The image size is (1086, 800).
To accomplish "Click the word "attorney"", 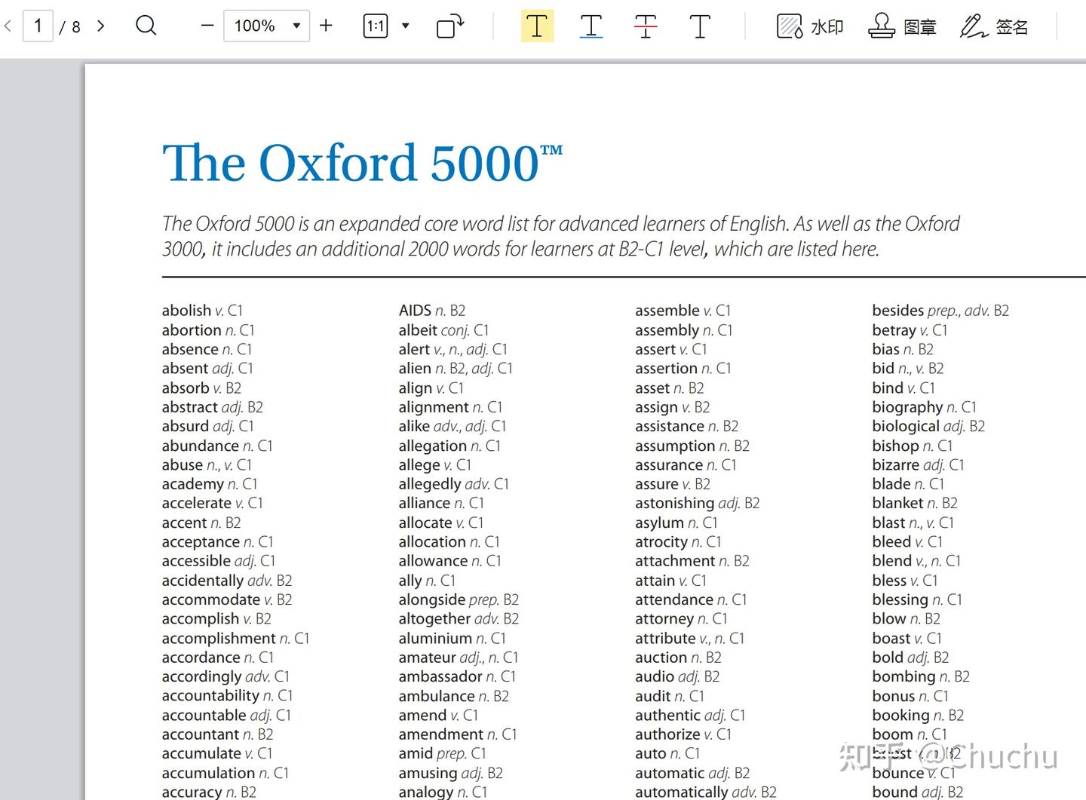I will pyautogui.click(x=664, y=619).
